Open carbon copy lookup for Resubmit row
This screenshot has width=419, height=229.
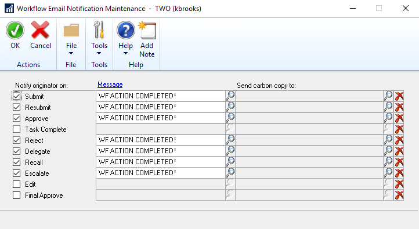pyautogui.click(x=388, y=107)
